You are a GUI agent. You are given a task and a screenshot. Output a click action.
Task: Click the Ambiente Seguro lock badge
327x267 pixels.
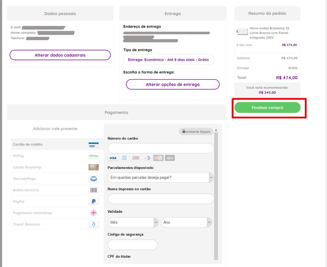click(196, 132)
